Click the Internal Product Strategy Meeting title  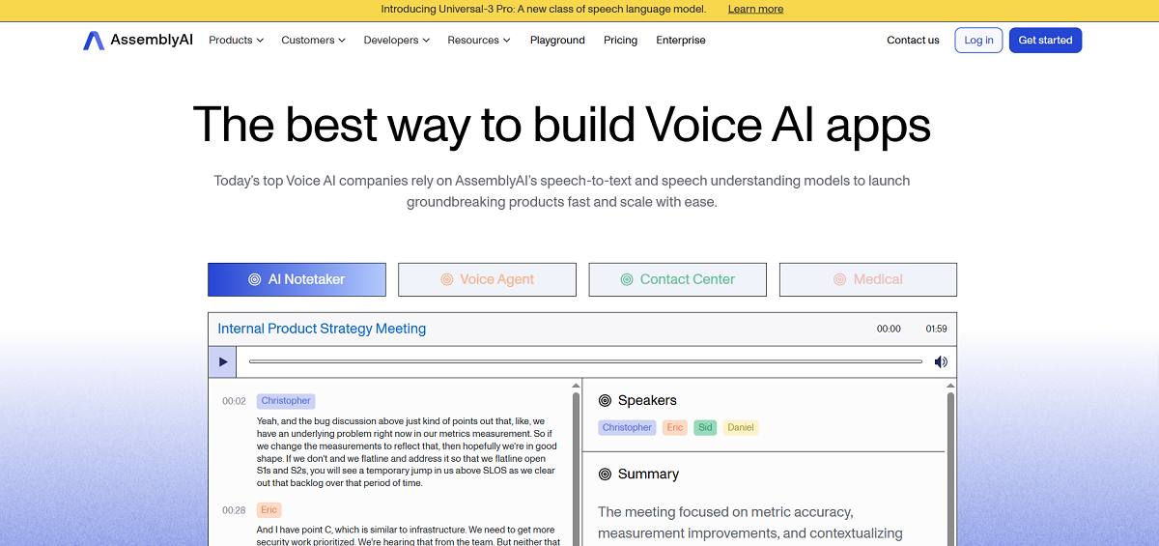point(322,329)
